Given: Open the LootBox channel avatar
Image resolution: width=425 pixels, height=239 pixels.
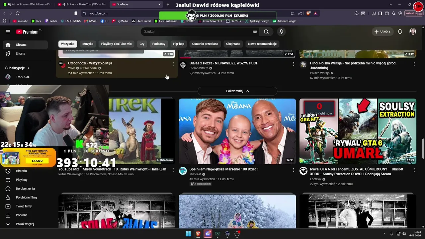Looking at the screenshot, I should [x=303, y=171].
